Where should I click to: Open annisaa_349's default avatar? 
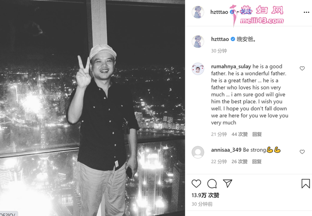coord(198,152)
